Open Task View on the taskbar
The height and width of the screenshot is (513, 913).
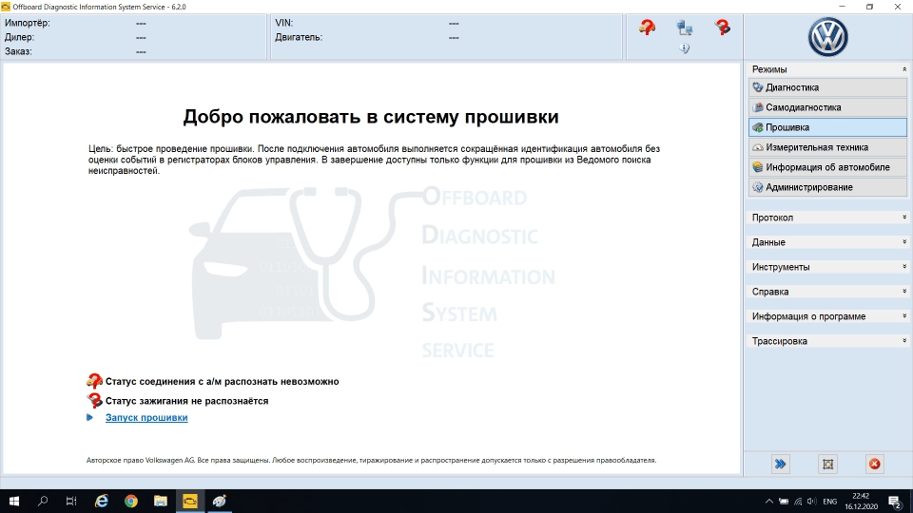[x=71, y=501]
